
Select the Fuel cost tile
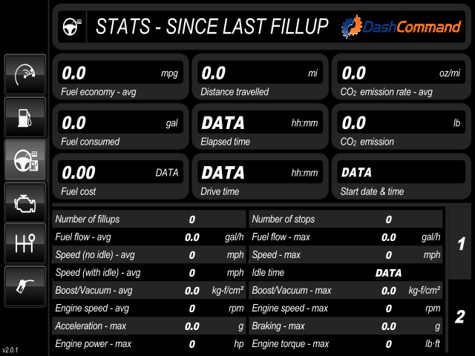coord(120,177)
